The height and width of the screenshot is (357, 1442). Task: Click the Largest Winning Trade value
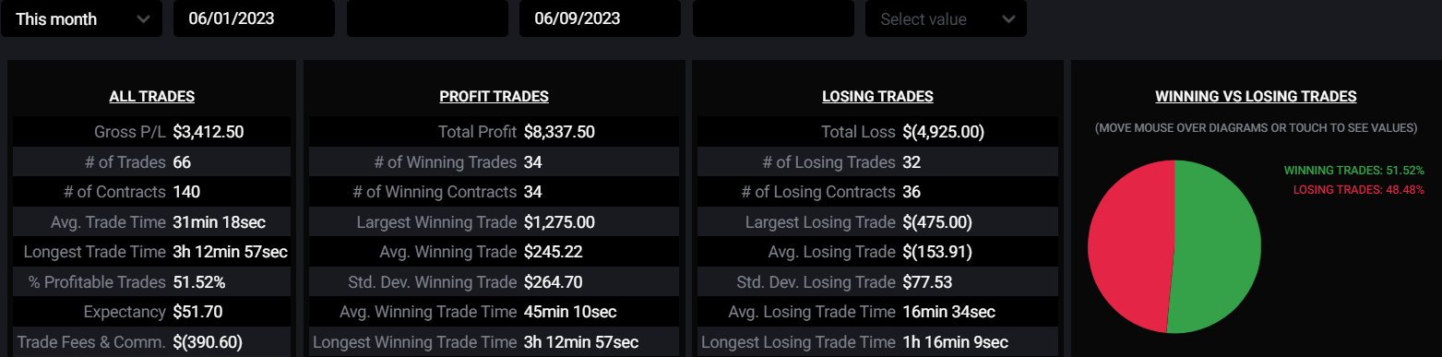[x=559, y=222]
